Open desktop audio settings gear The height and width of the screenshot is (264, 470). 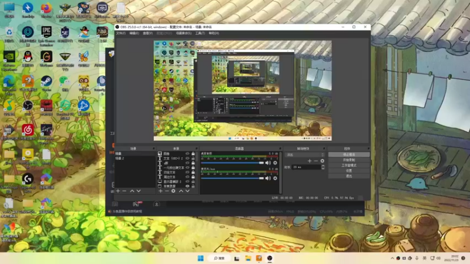pos(275,163)
